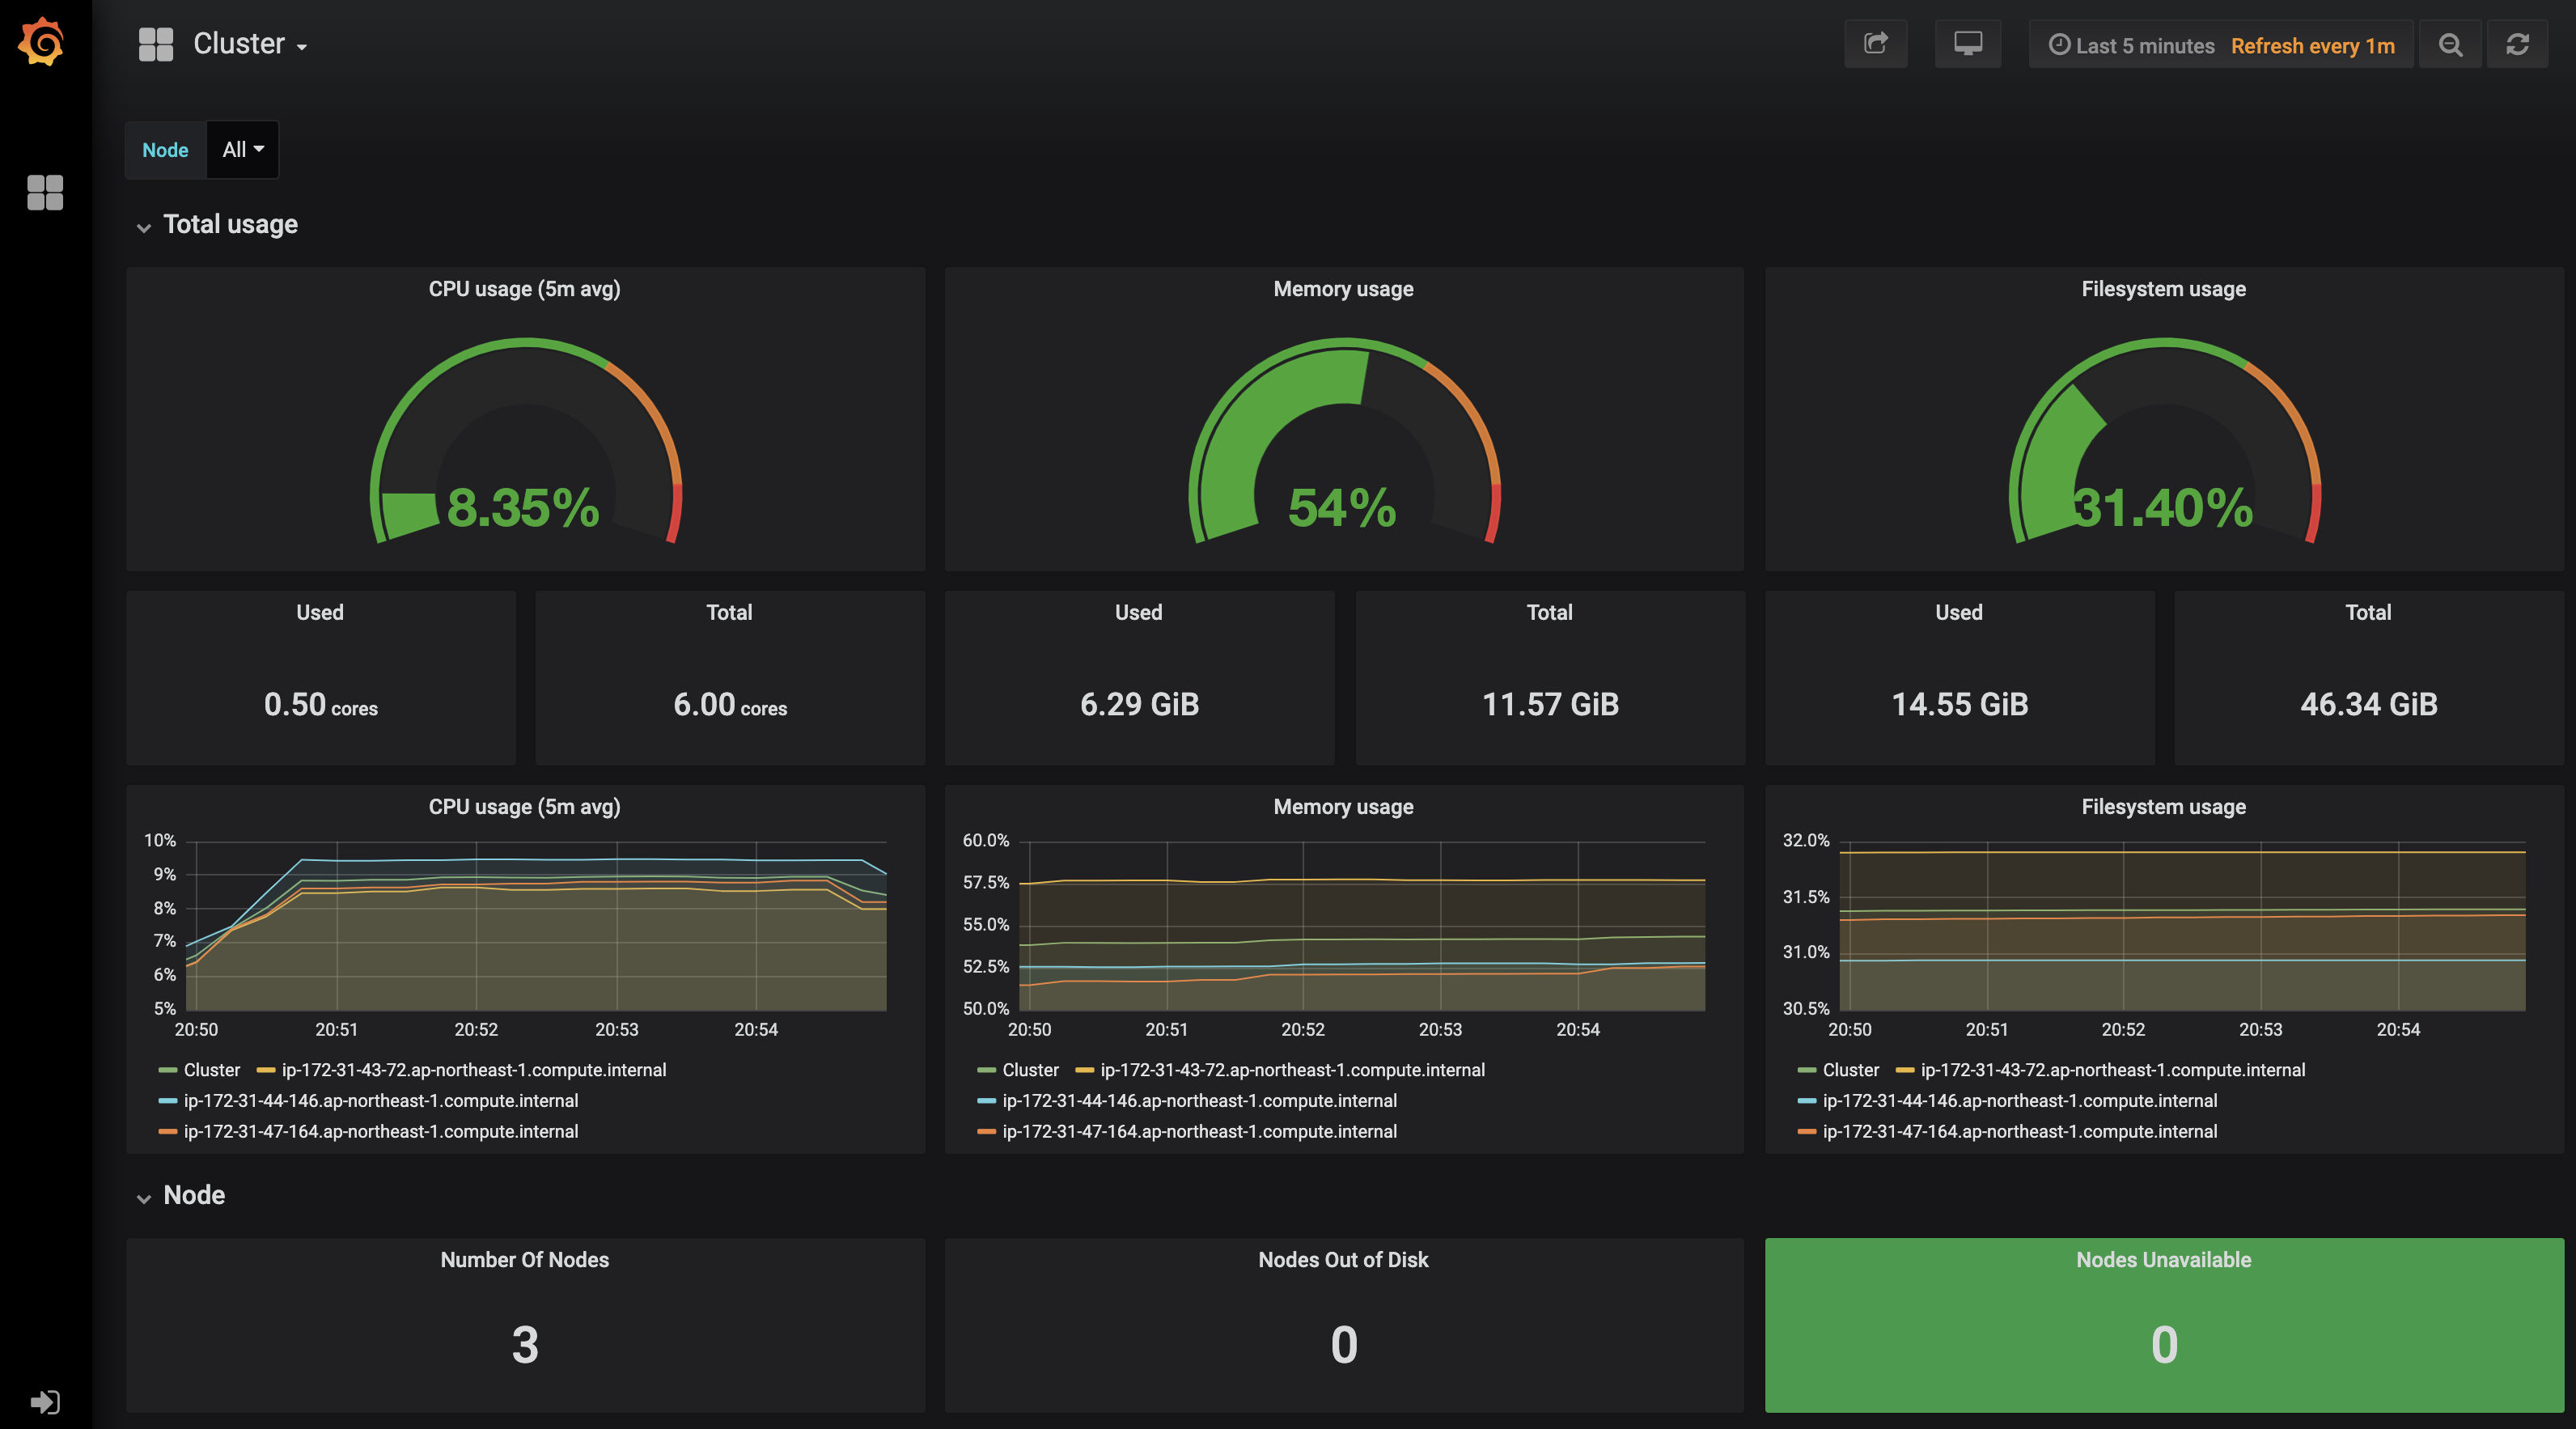Click dashboard grid icon beside Cluster title
This screenshot has height=1429, width=2576.
tap(156, 44)
